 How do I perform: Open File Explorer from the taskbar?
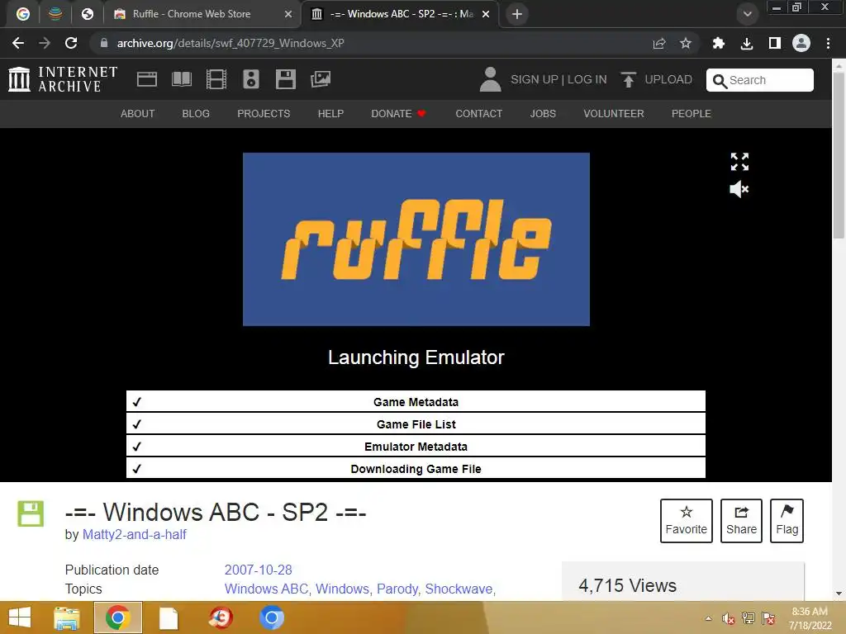(67, 617)
